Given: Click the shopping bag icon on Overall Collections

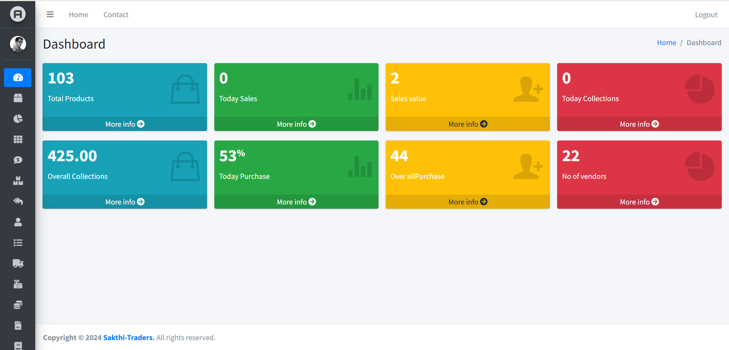Looking at the screenshot, I should point(185,167).
